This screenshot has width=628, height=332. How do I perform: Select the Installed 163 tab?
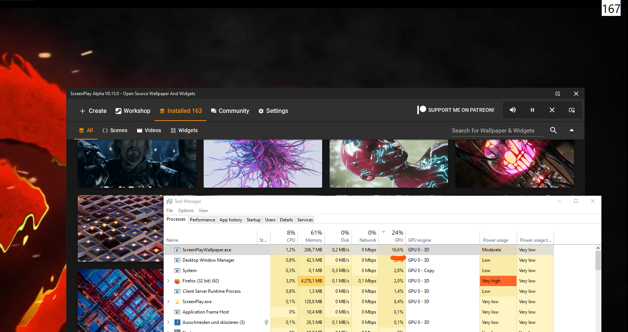(x=181, y=111)
